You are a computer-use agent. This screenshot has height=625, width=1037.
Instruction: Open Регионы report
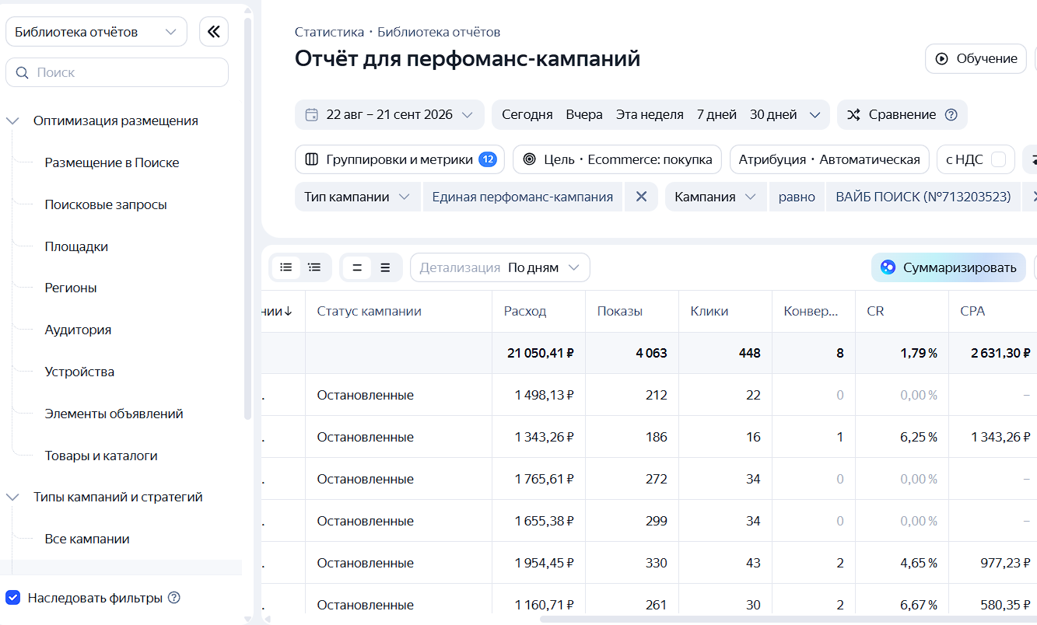click(71, 288)
